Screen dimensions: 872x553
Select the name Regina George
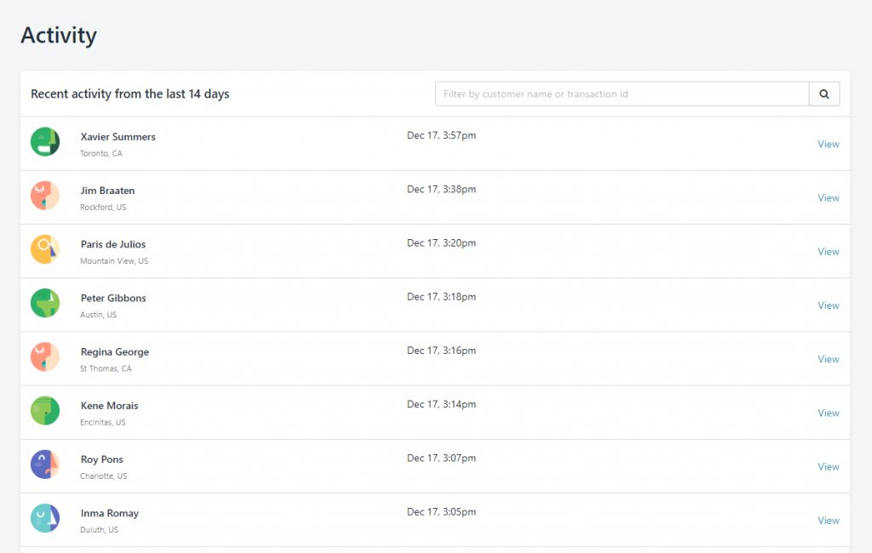pyautogui.click(x=115, y=352)
